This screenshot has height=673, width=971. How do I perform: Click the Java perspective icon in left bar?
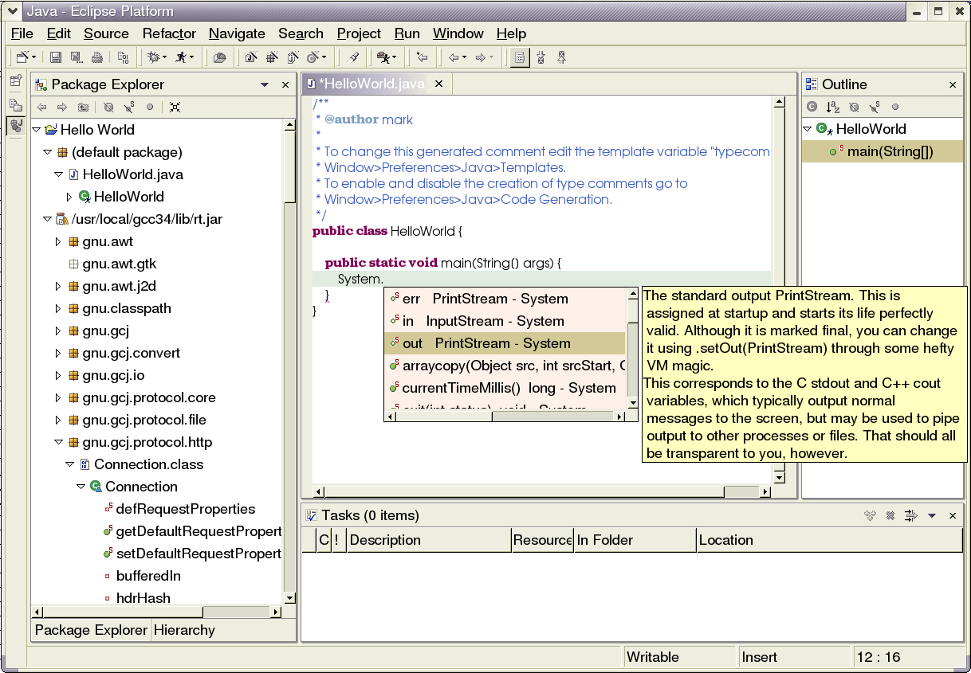(x=15, y=125)
